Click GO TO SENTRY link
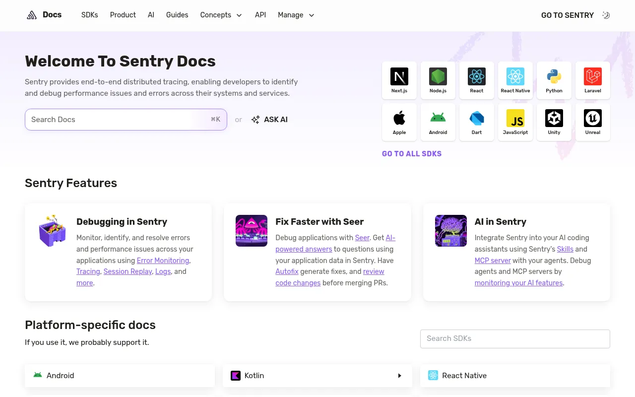The image size is (635, 397). click(568, 15)
